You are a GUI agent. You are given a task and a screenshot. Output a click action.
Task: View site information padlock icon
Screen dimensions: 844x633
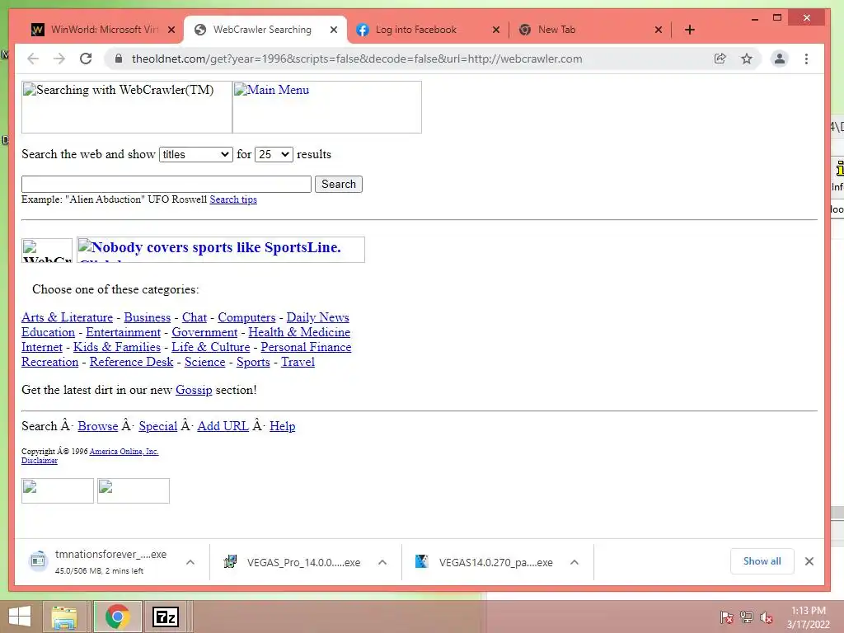tap(119, 59)
